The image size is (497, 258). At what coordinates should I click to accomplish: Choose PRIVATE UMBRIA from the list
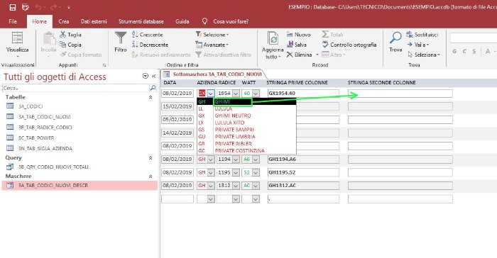pyautogui.click(x=246, y=136)
